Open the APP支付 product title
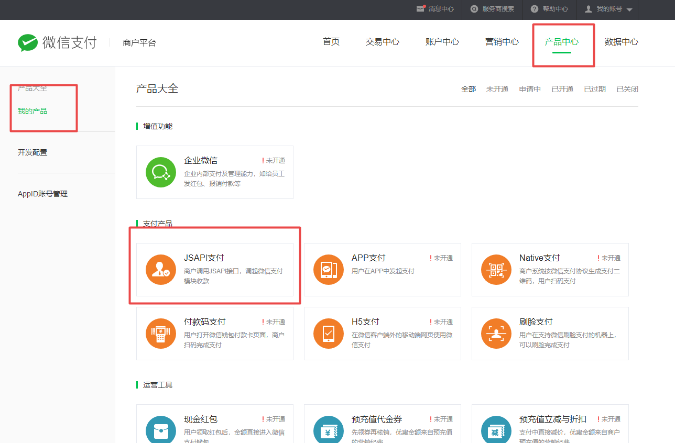Viewport: 675px width, 443px height. (x=368, y=258)
